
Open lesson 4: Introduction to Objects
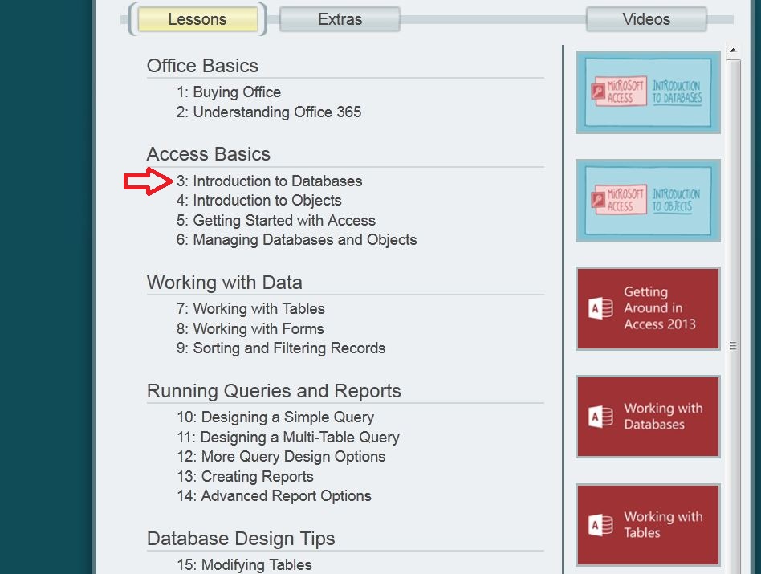coord(259,200)
